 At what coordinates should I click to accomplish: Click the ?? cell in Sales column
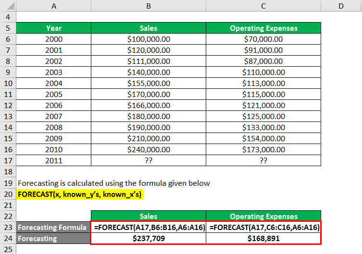pos(149,160)
